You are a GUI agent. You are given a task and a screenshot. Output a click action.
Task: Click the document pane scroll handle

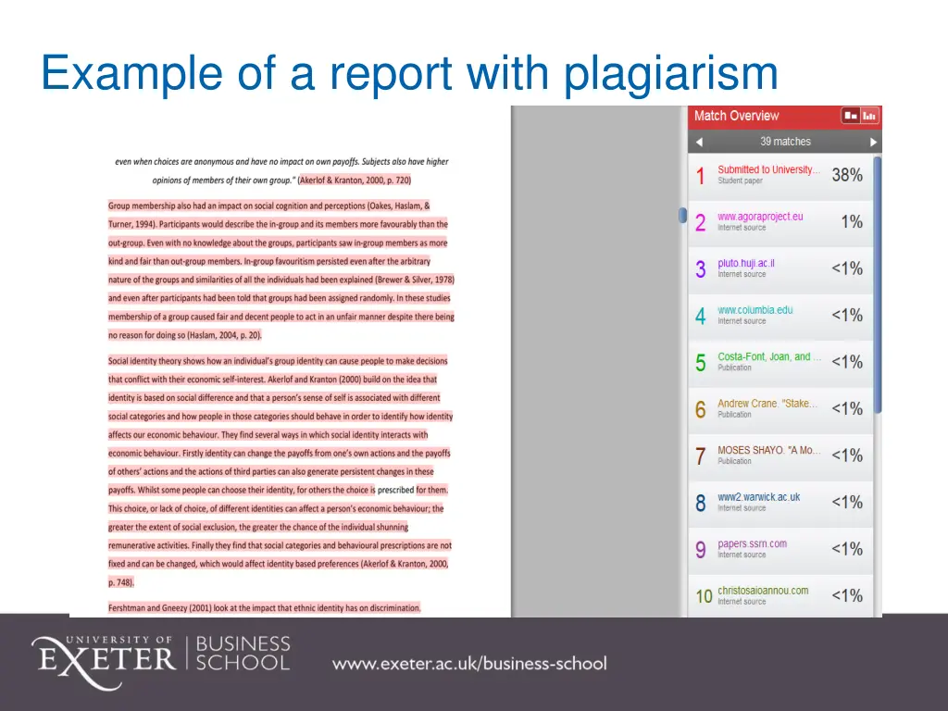coord(682,215)
